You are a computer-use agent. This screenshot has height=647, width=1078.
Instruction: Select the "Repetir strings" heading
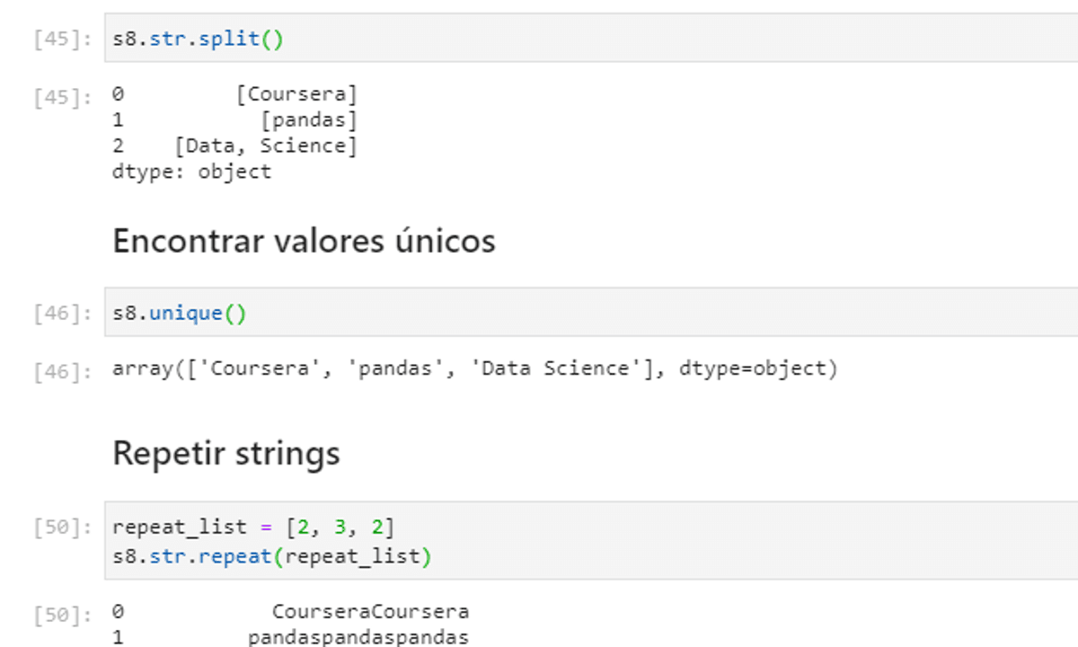point(226,453)
